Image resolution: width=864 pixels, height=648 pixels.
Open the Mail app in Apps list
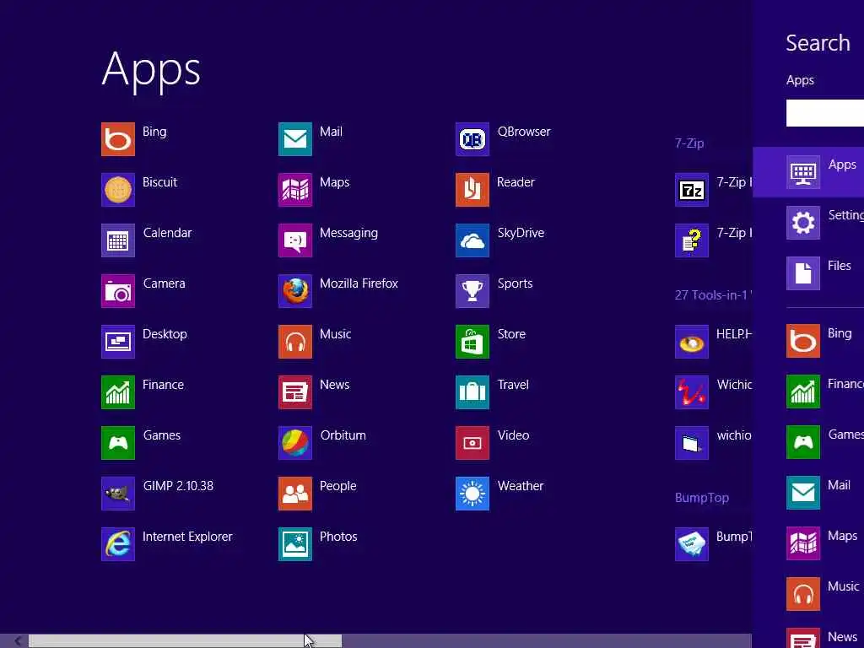[x=295, y=139]
